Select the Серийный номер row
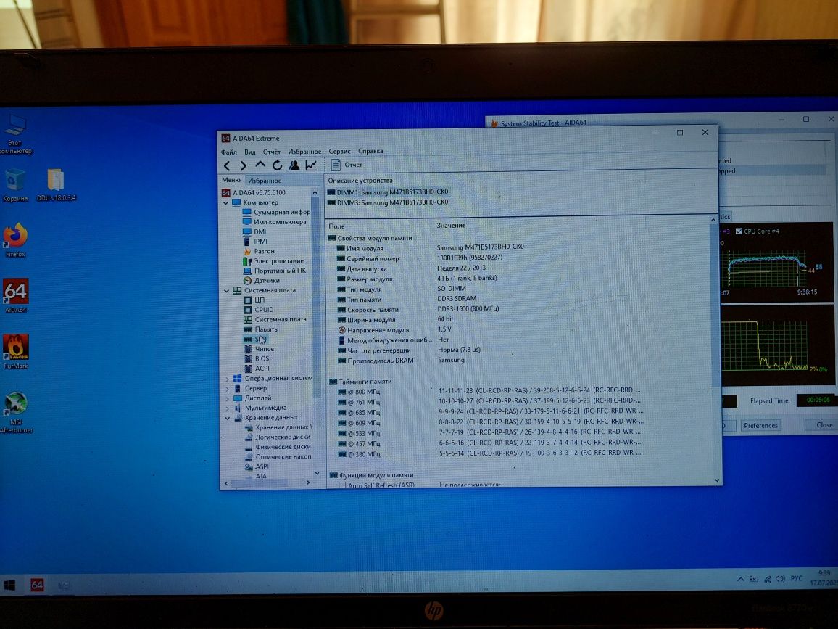The height and width of the screenshot is (629, 838). point(420,258)
